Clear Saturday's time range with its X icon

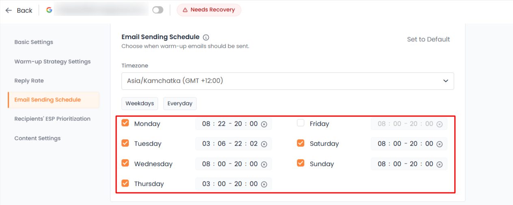tap(439, 144)
